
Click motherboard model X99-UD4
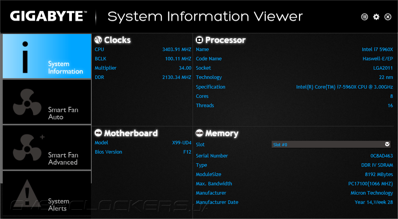click(182, 143)
